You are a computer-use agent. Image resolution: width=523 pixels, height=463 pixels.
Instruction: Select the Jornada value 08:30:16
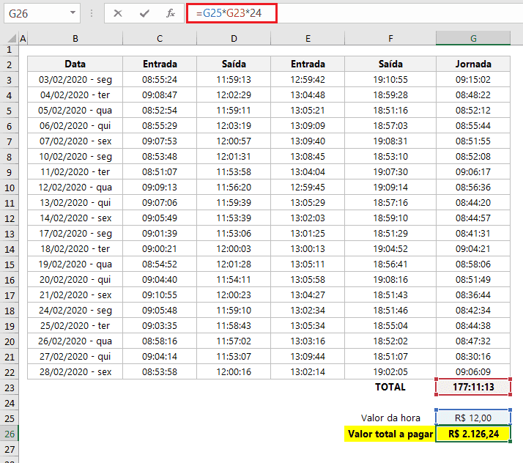[x=473, y=356]
